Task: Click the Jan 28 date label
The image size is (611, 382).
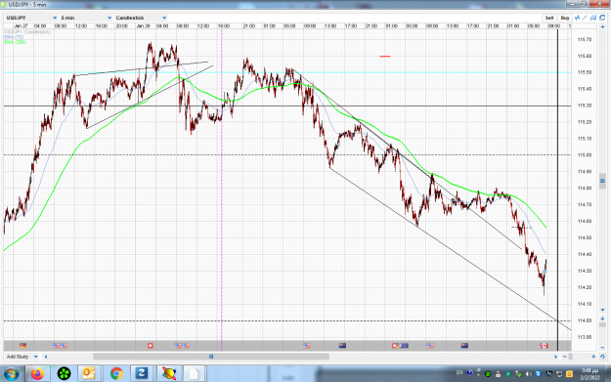Action: click(x=143, y=26)
